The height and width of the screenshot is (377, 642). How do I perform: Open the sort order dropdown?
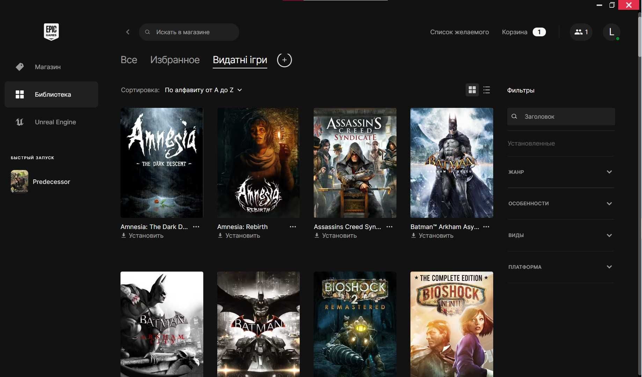pos(203,90)
